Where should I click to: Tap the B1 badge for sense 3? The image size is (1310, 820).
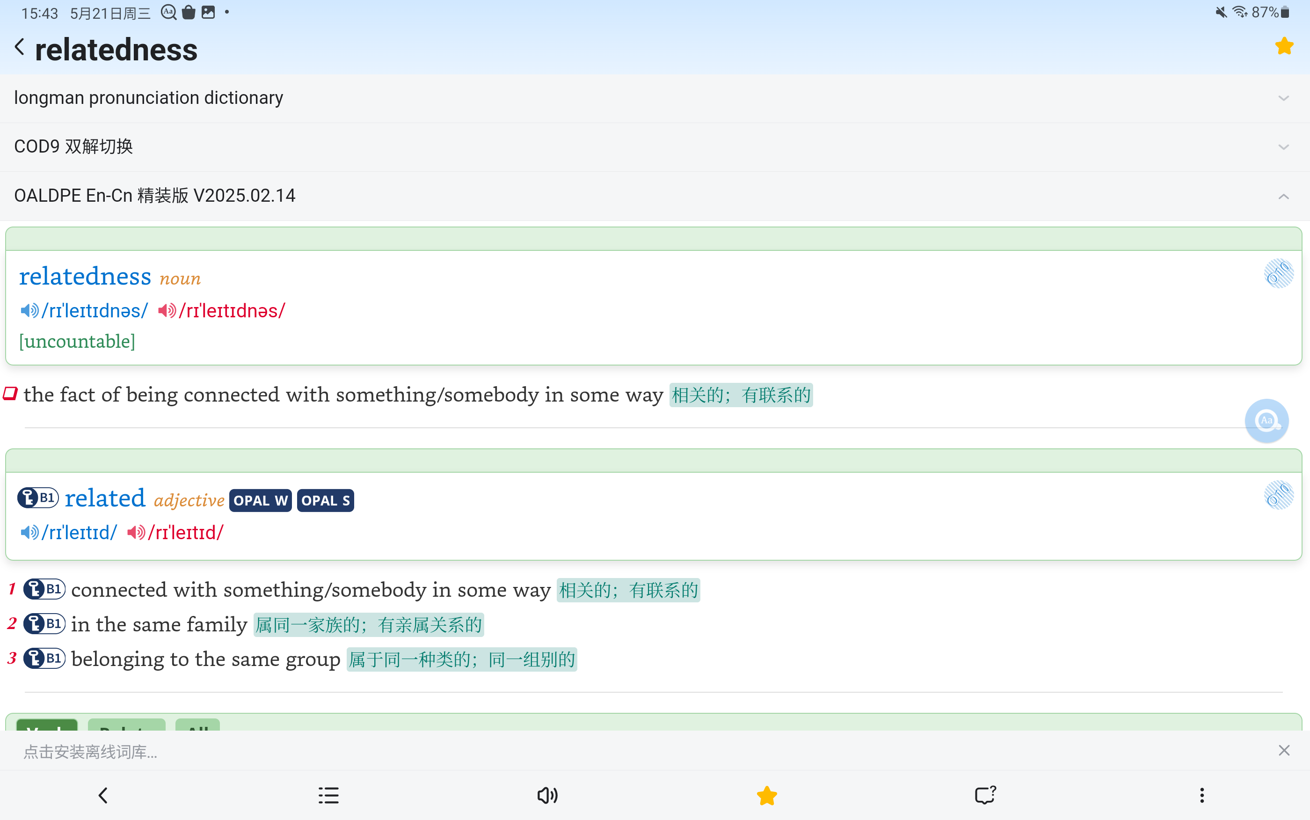(x=44, y=659)
